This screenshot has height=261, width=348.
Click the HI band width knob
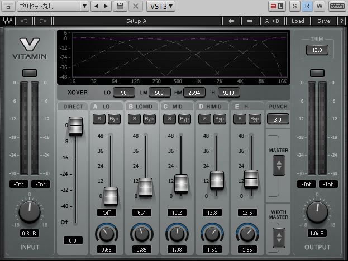tap(247, 234)
